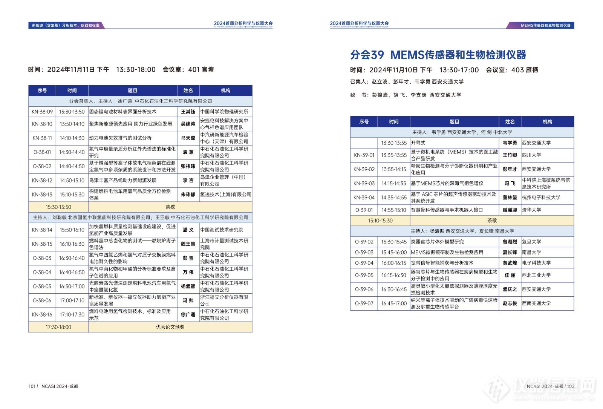Click speaker name "赵志俊"
Screen dimensions: 603x409
tap(510, 303)
